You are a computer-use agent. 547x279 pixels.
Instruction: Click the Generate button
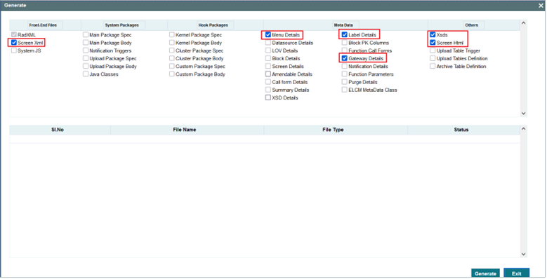point(485,274)
